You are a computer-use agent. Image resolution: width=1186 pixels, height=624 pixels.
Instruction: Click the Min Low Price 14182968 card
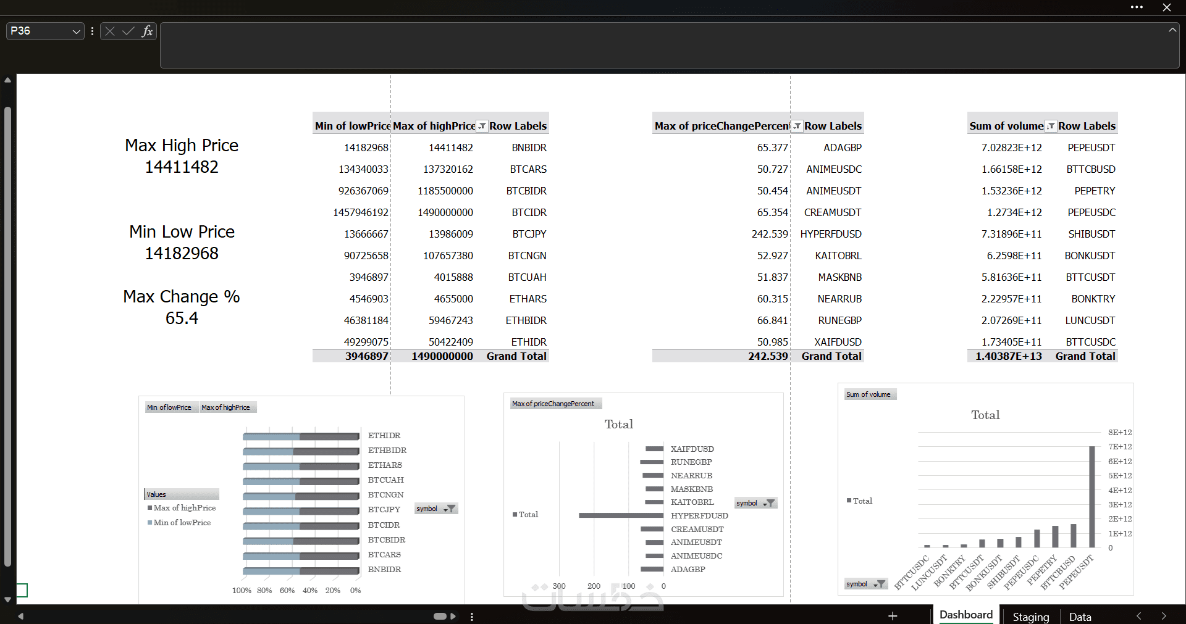click(x=182, y=242)
